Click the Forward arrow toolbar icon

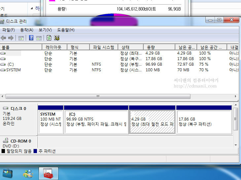pos(11,38)
